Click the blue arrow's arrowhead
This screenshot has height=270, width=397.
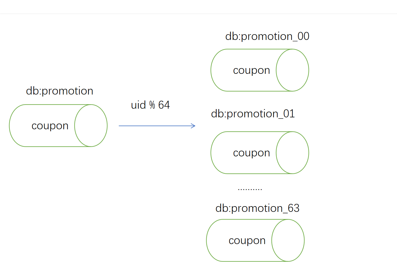[193, 126]
